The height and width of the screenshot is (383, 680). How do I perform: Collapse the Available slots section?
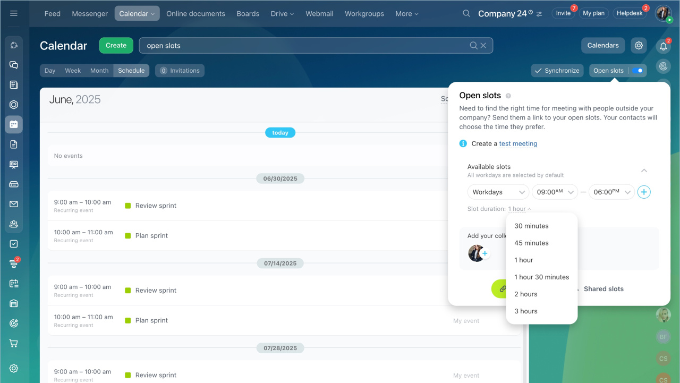click(644, 171)
